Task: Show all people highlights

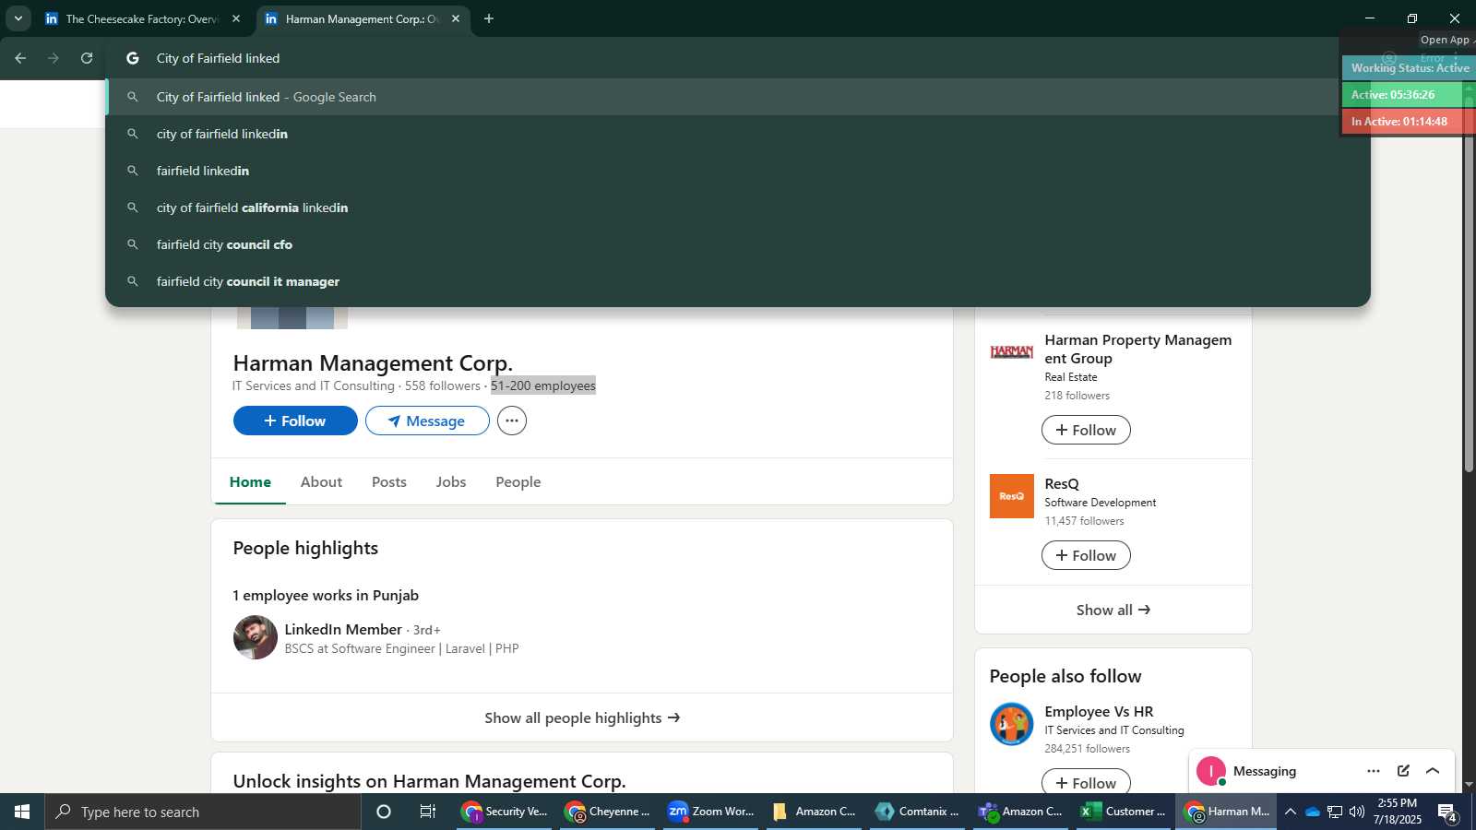Action: point(582,717)
